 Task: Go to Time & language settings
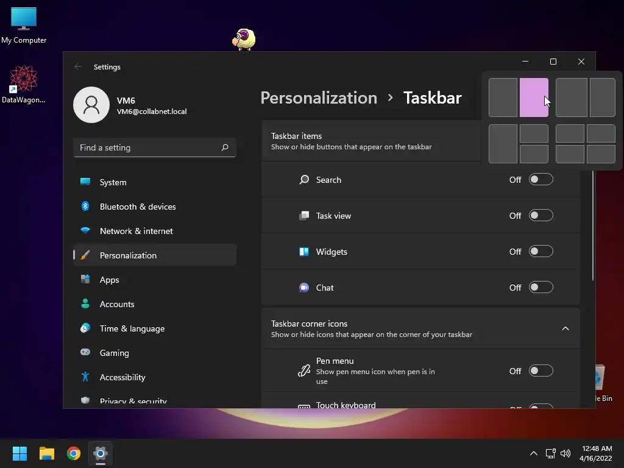coord(155,328)
